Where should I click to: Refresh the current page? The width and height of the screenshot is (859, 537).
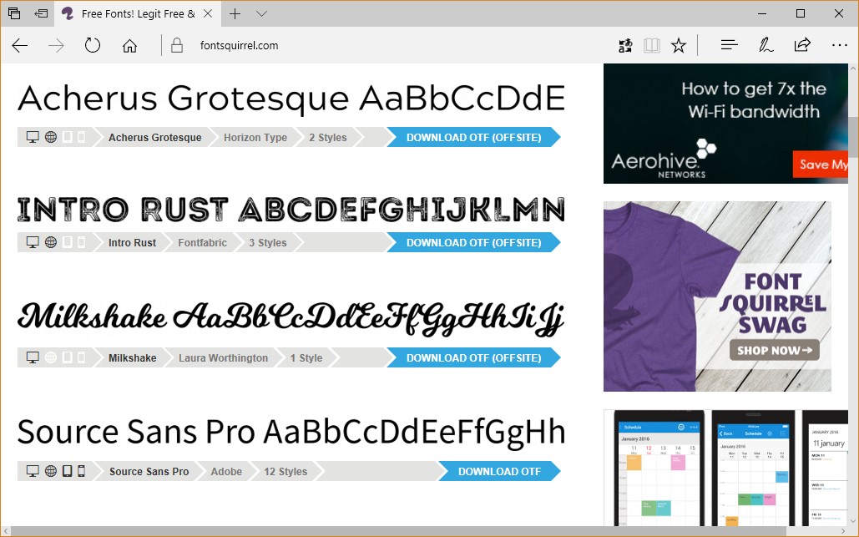tap(93, 46)
